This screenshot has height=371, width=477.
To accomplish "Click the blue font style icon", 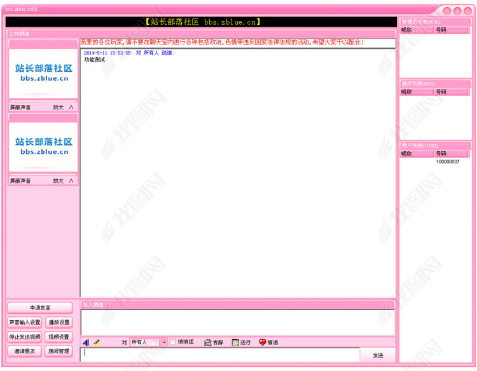I will tap(86, 342).
